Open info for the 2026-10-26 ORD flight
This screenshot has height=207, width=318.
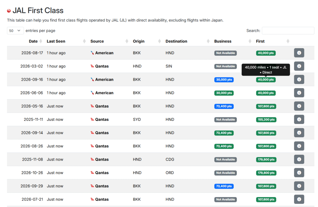coord(299,172)
